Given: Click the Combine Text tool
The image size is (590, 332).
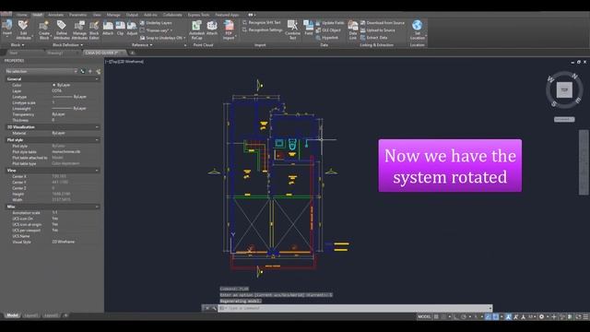Looking at the screenshot, I should coord(292,30).
